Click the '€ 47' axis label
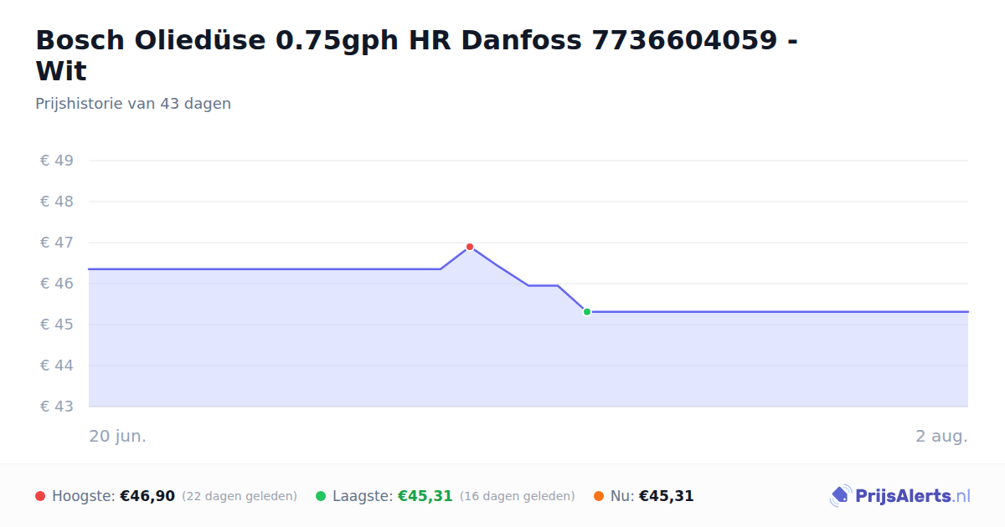This screenshot has width=1005, height=527. [57, 243]
